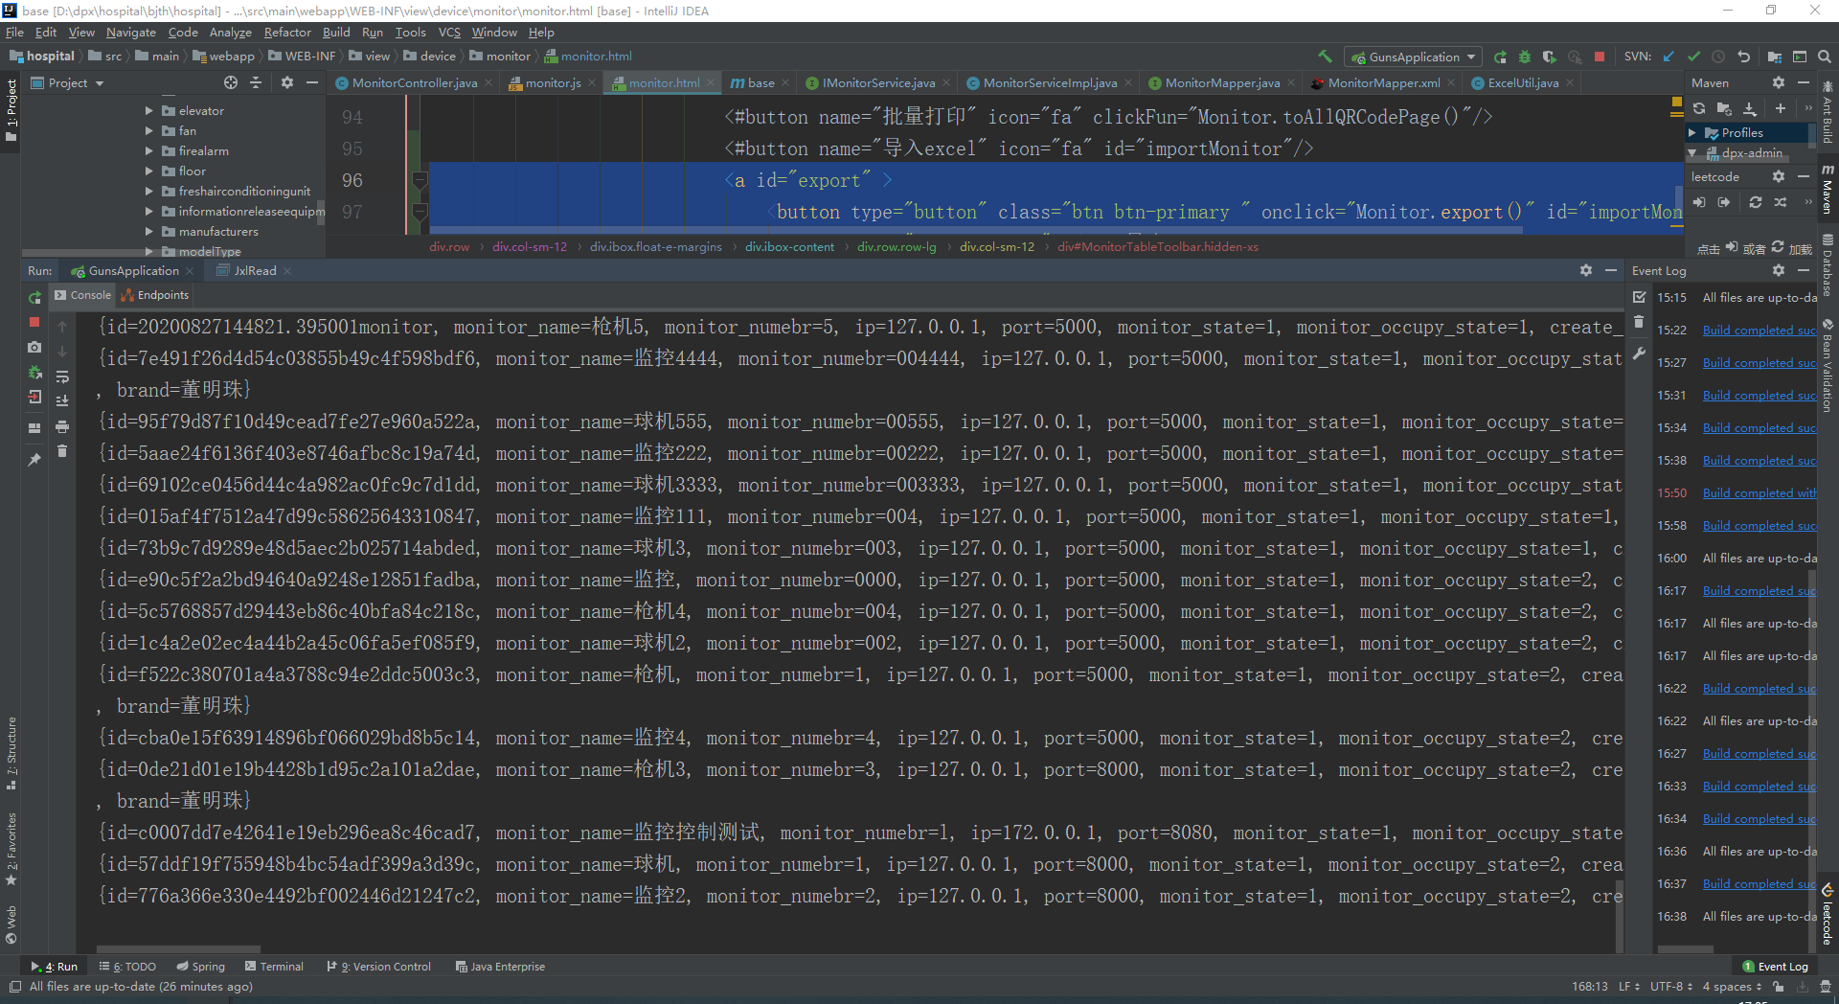Update project from SVN with blue arrow
Screen dimensions: 1839x1004
pos(1669,57)
